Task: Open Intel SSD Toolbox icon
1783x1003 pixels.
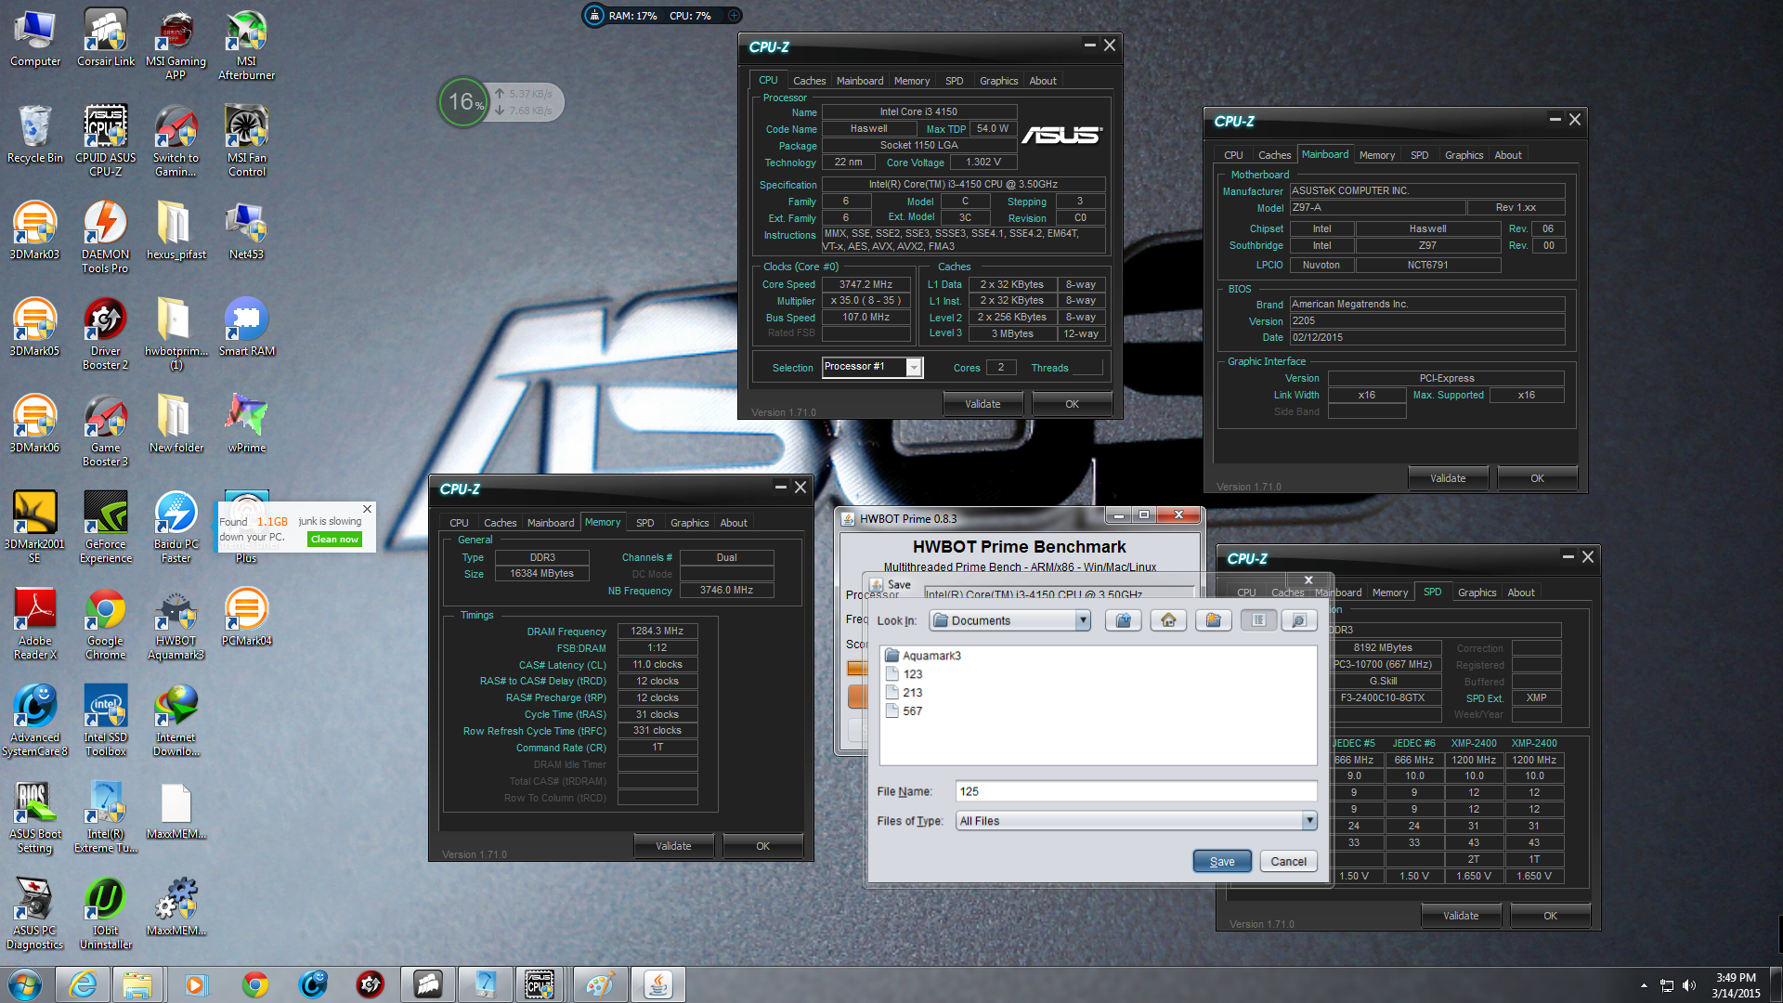Action: 106,721
